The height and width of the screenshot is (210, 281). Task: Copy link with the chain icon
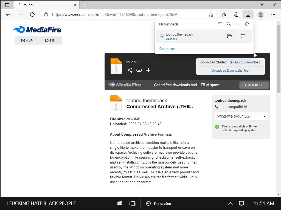pyautogui.click(x=139, y=70)
